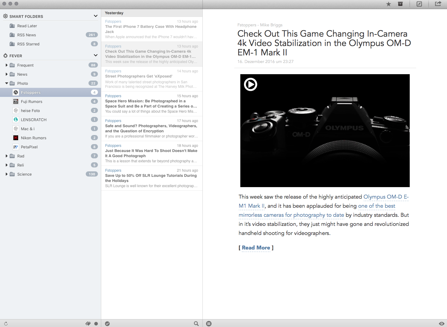Click the reader text view icon
Screen dimensions: 447x327
(209, 324)
